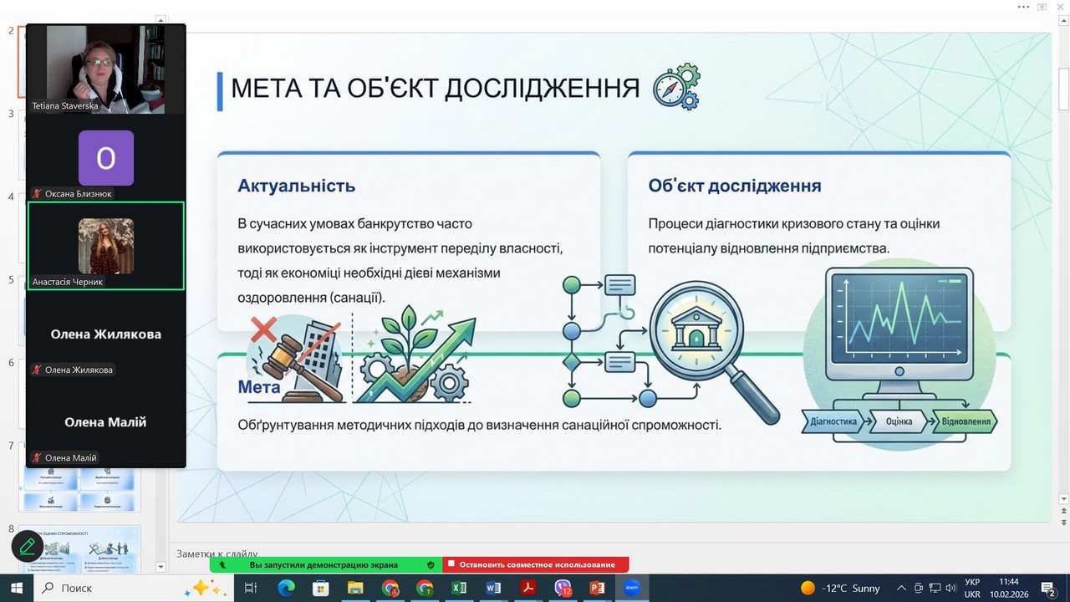Expand hidden system tray icons
The width and height of the screenshot is (1070, 602).
pyautogui.click(x=901, y=588)
